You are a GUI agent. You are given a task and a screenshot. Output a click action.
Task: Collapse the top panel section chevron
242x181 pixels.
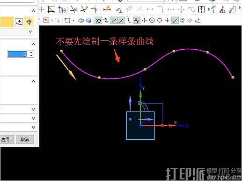[33, 11]
